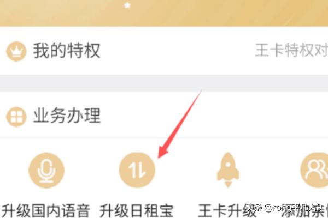Tap the crown icon beside 我的特权

click(x=16, y=51)
